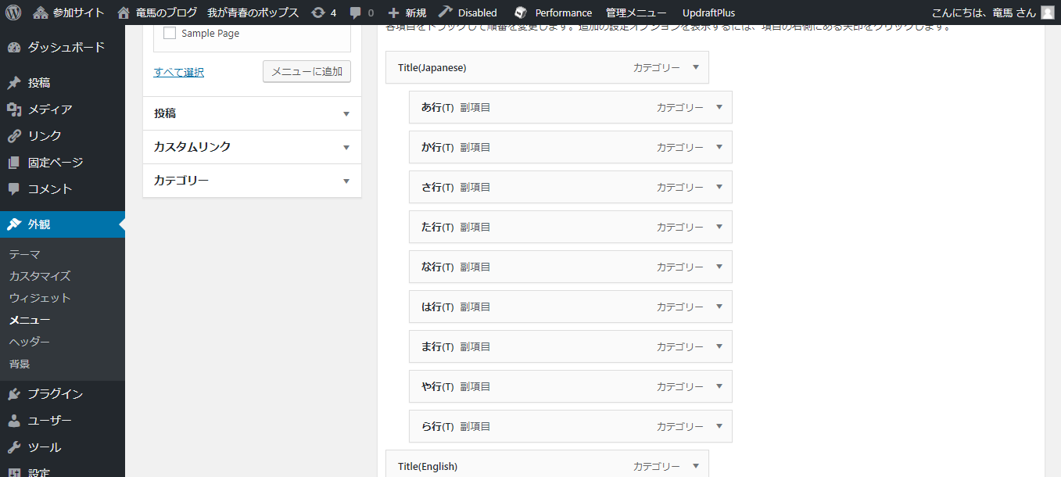
Task: Expand the Title(Japanese) menu item settings
Action: click(696, 67)
